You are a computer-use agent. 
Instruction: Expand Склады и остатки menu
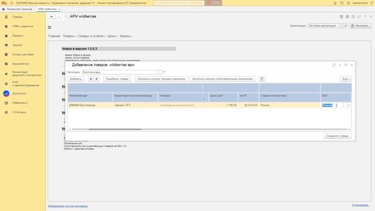tap(91, 36)
